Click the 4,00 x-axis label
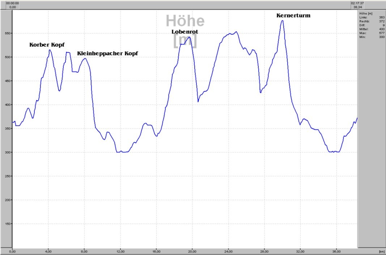Image resolution: width=386 pixels, height=255 pixels. click(48, 251)
